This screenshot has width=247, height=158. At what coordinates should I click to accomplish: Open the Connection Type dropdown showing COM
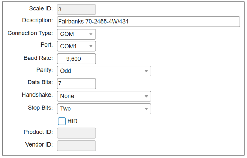click(76, 34)
